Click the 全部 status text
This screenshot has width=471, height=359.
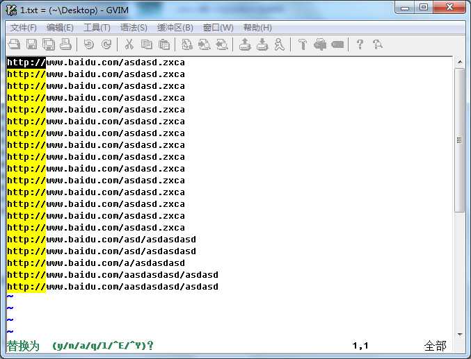436,346
